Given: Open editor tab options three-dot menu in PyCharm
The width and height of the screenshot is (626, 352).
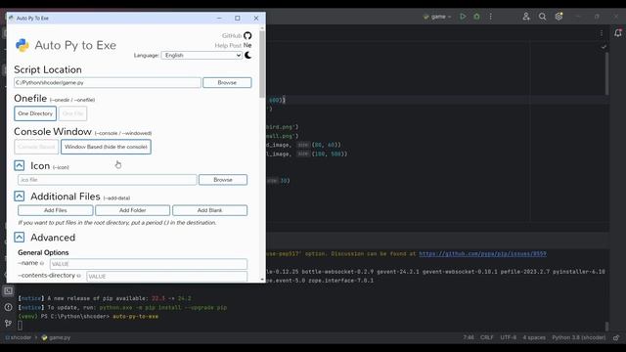Looking at the screenshot, I should pyautogui.click(x=602, y=33).
